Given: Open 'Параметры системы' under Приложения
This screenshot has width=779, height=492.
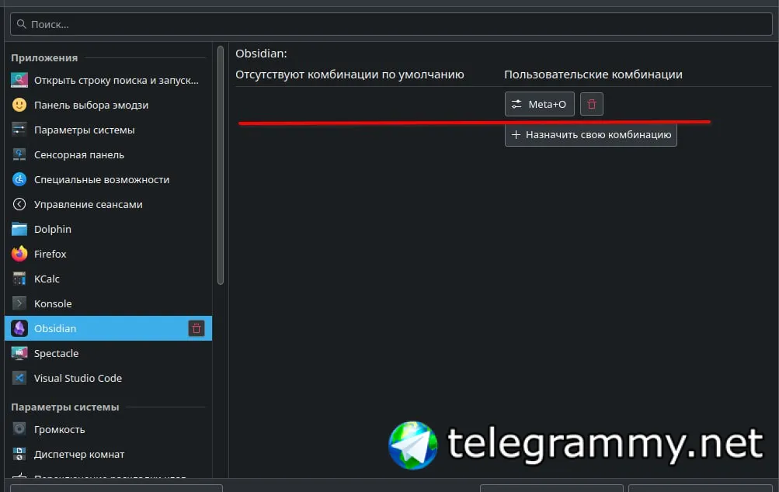Looking at the screenshot, I should pos(108,130).
